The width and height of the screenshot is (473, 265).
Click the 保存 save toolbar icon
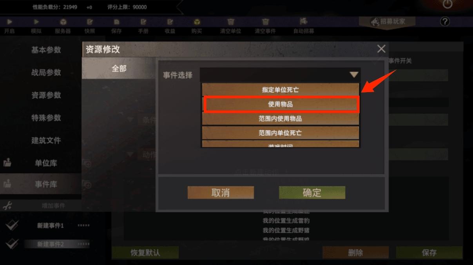click(x=116, y=22)
